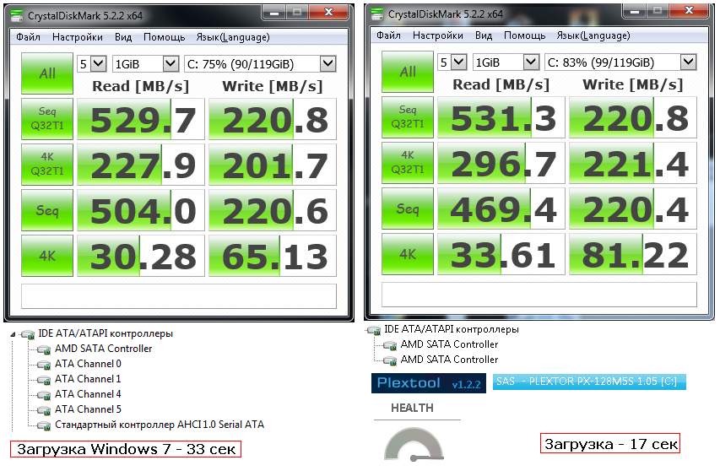Viewport: 720px width, 471px height.
Task: Open Язык(Language) menu in left window
Action: point(233,37)
